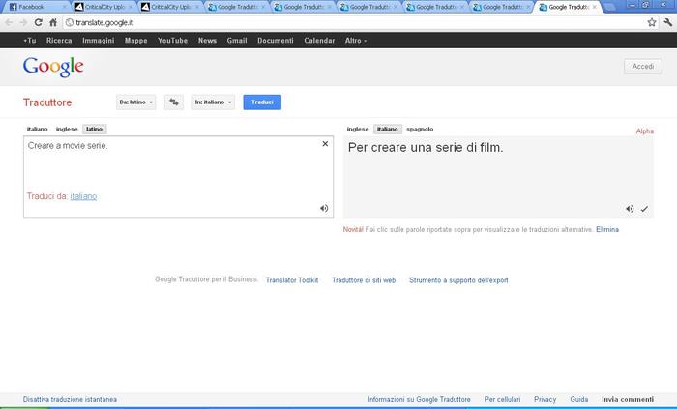Viewport: 677px width, 409px height.
Task: Open Informazioni su Google Traduttore
Action: point(419,399)
